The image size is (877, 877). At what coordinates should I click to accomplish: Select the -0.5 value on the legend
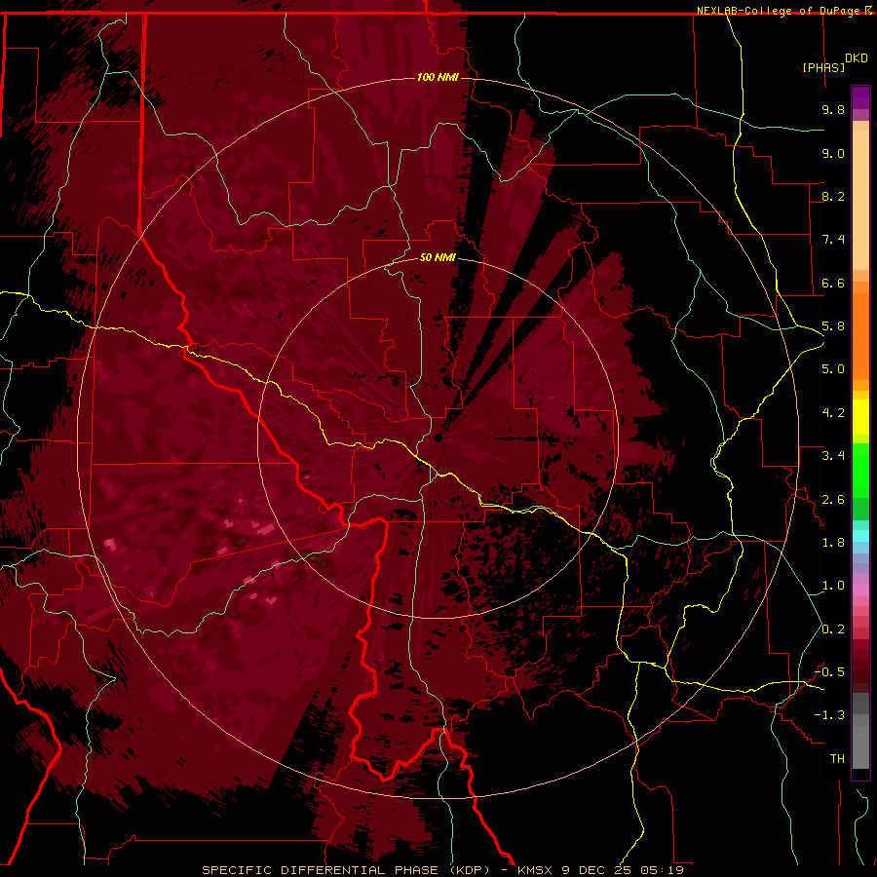click(829, 672)
